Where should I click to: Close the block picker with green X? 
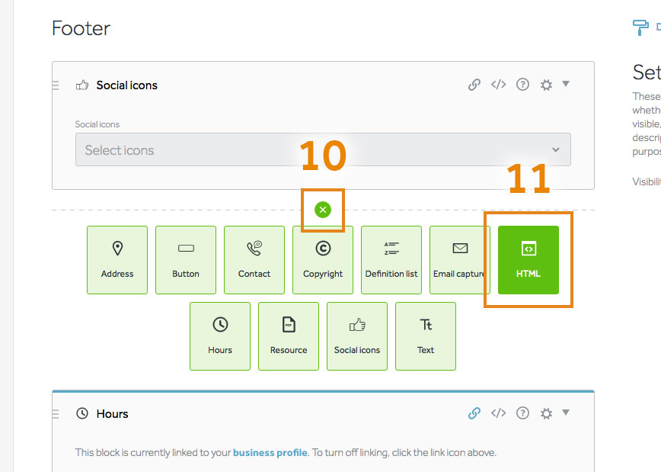click(x=323, y=210)
